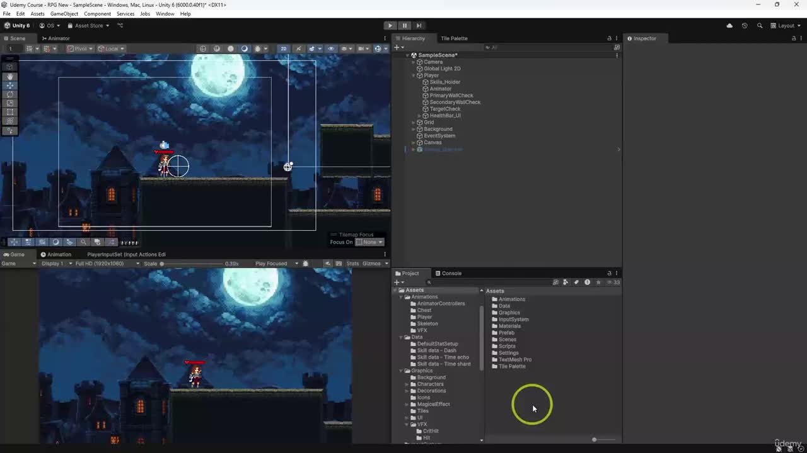Click the Search by Label tag icon
The width and height of the screenshot is (807, 453).
(576, 282)
